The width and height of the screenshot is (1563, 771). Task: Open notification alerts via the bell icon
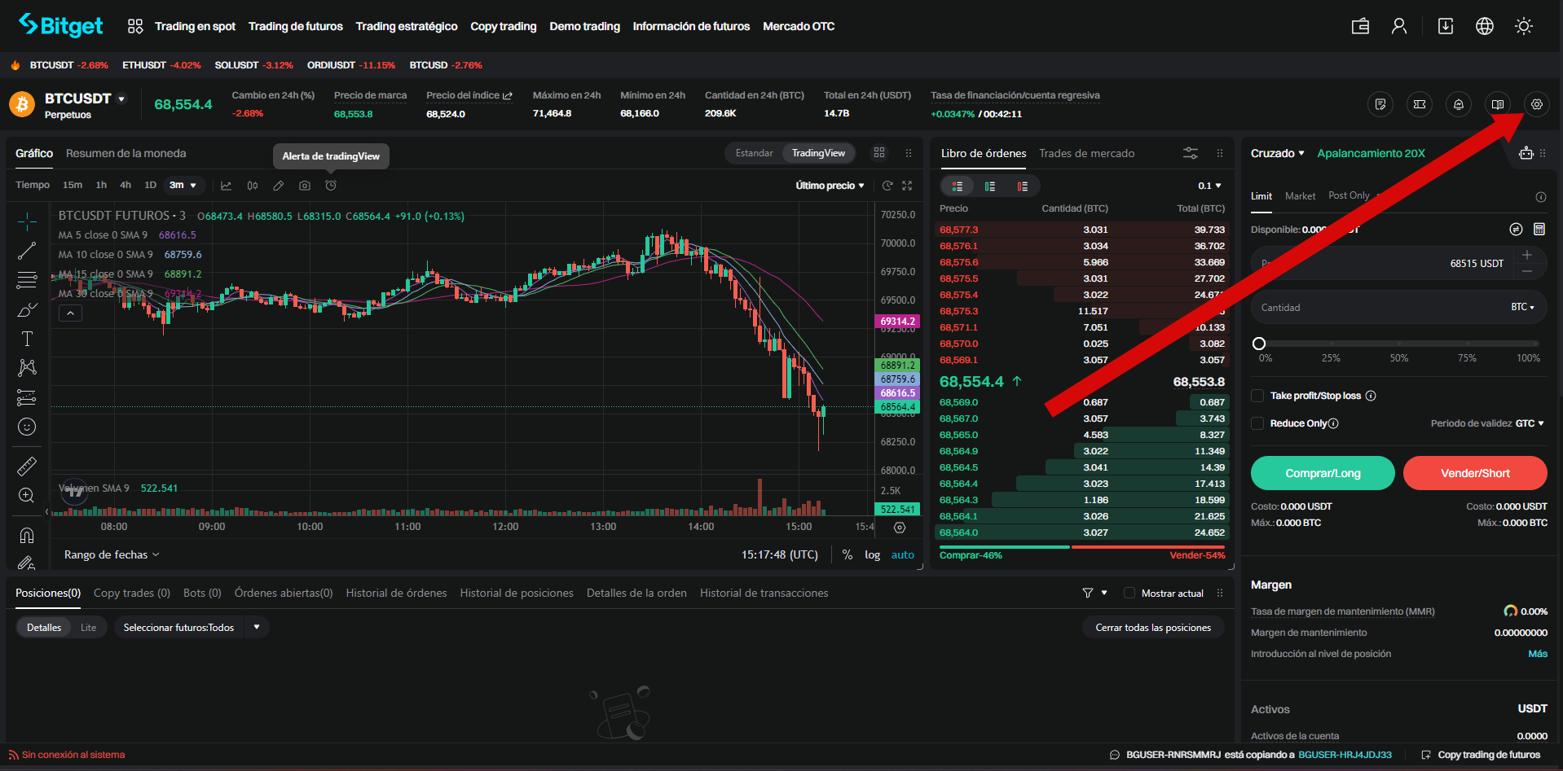(1459, 104)
